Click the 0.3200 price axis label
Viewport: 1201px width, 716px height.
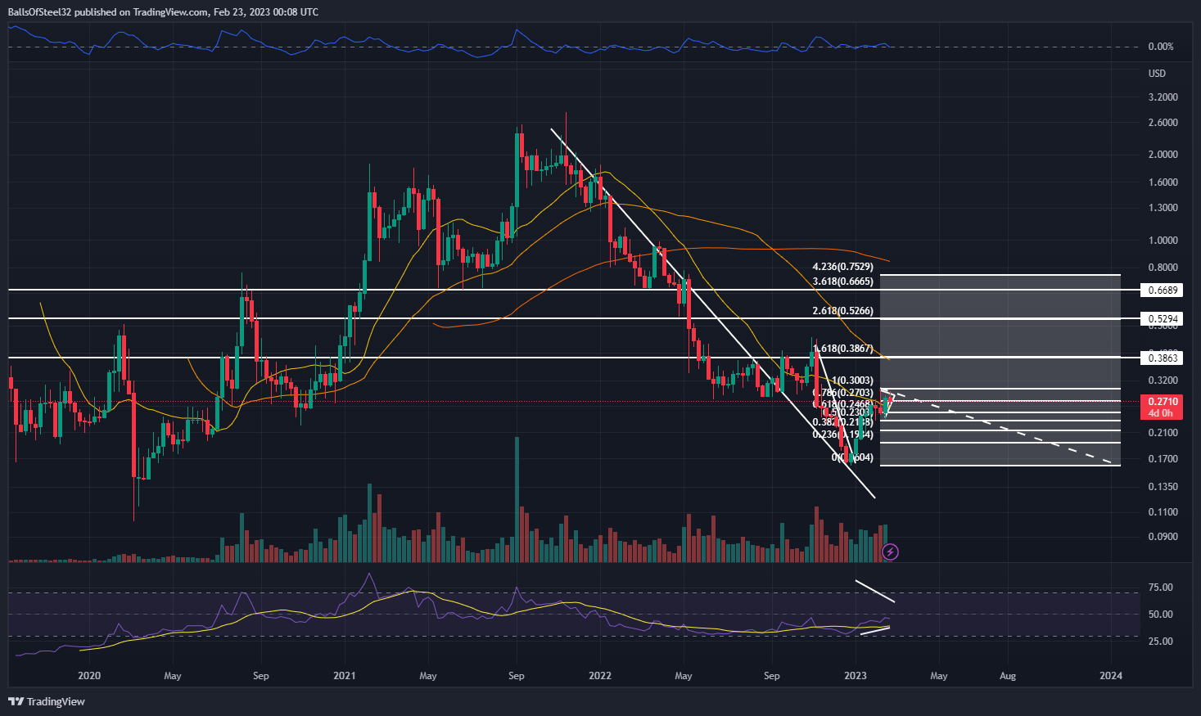(1163, 381)
